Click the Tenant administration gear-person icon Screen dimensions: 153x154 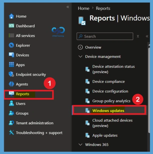11,123
